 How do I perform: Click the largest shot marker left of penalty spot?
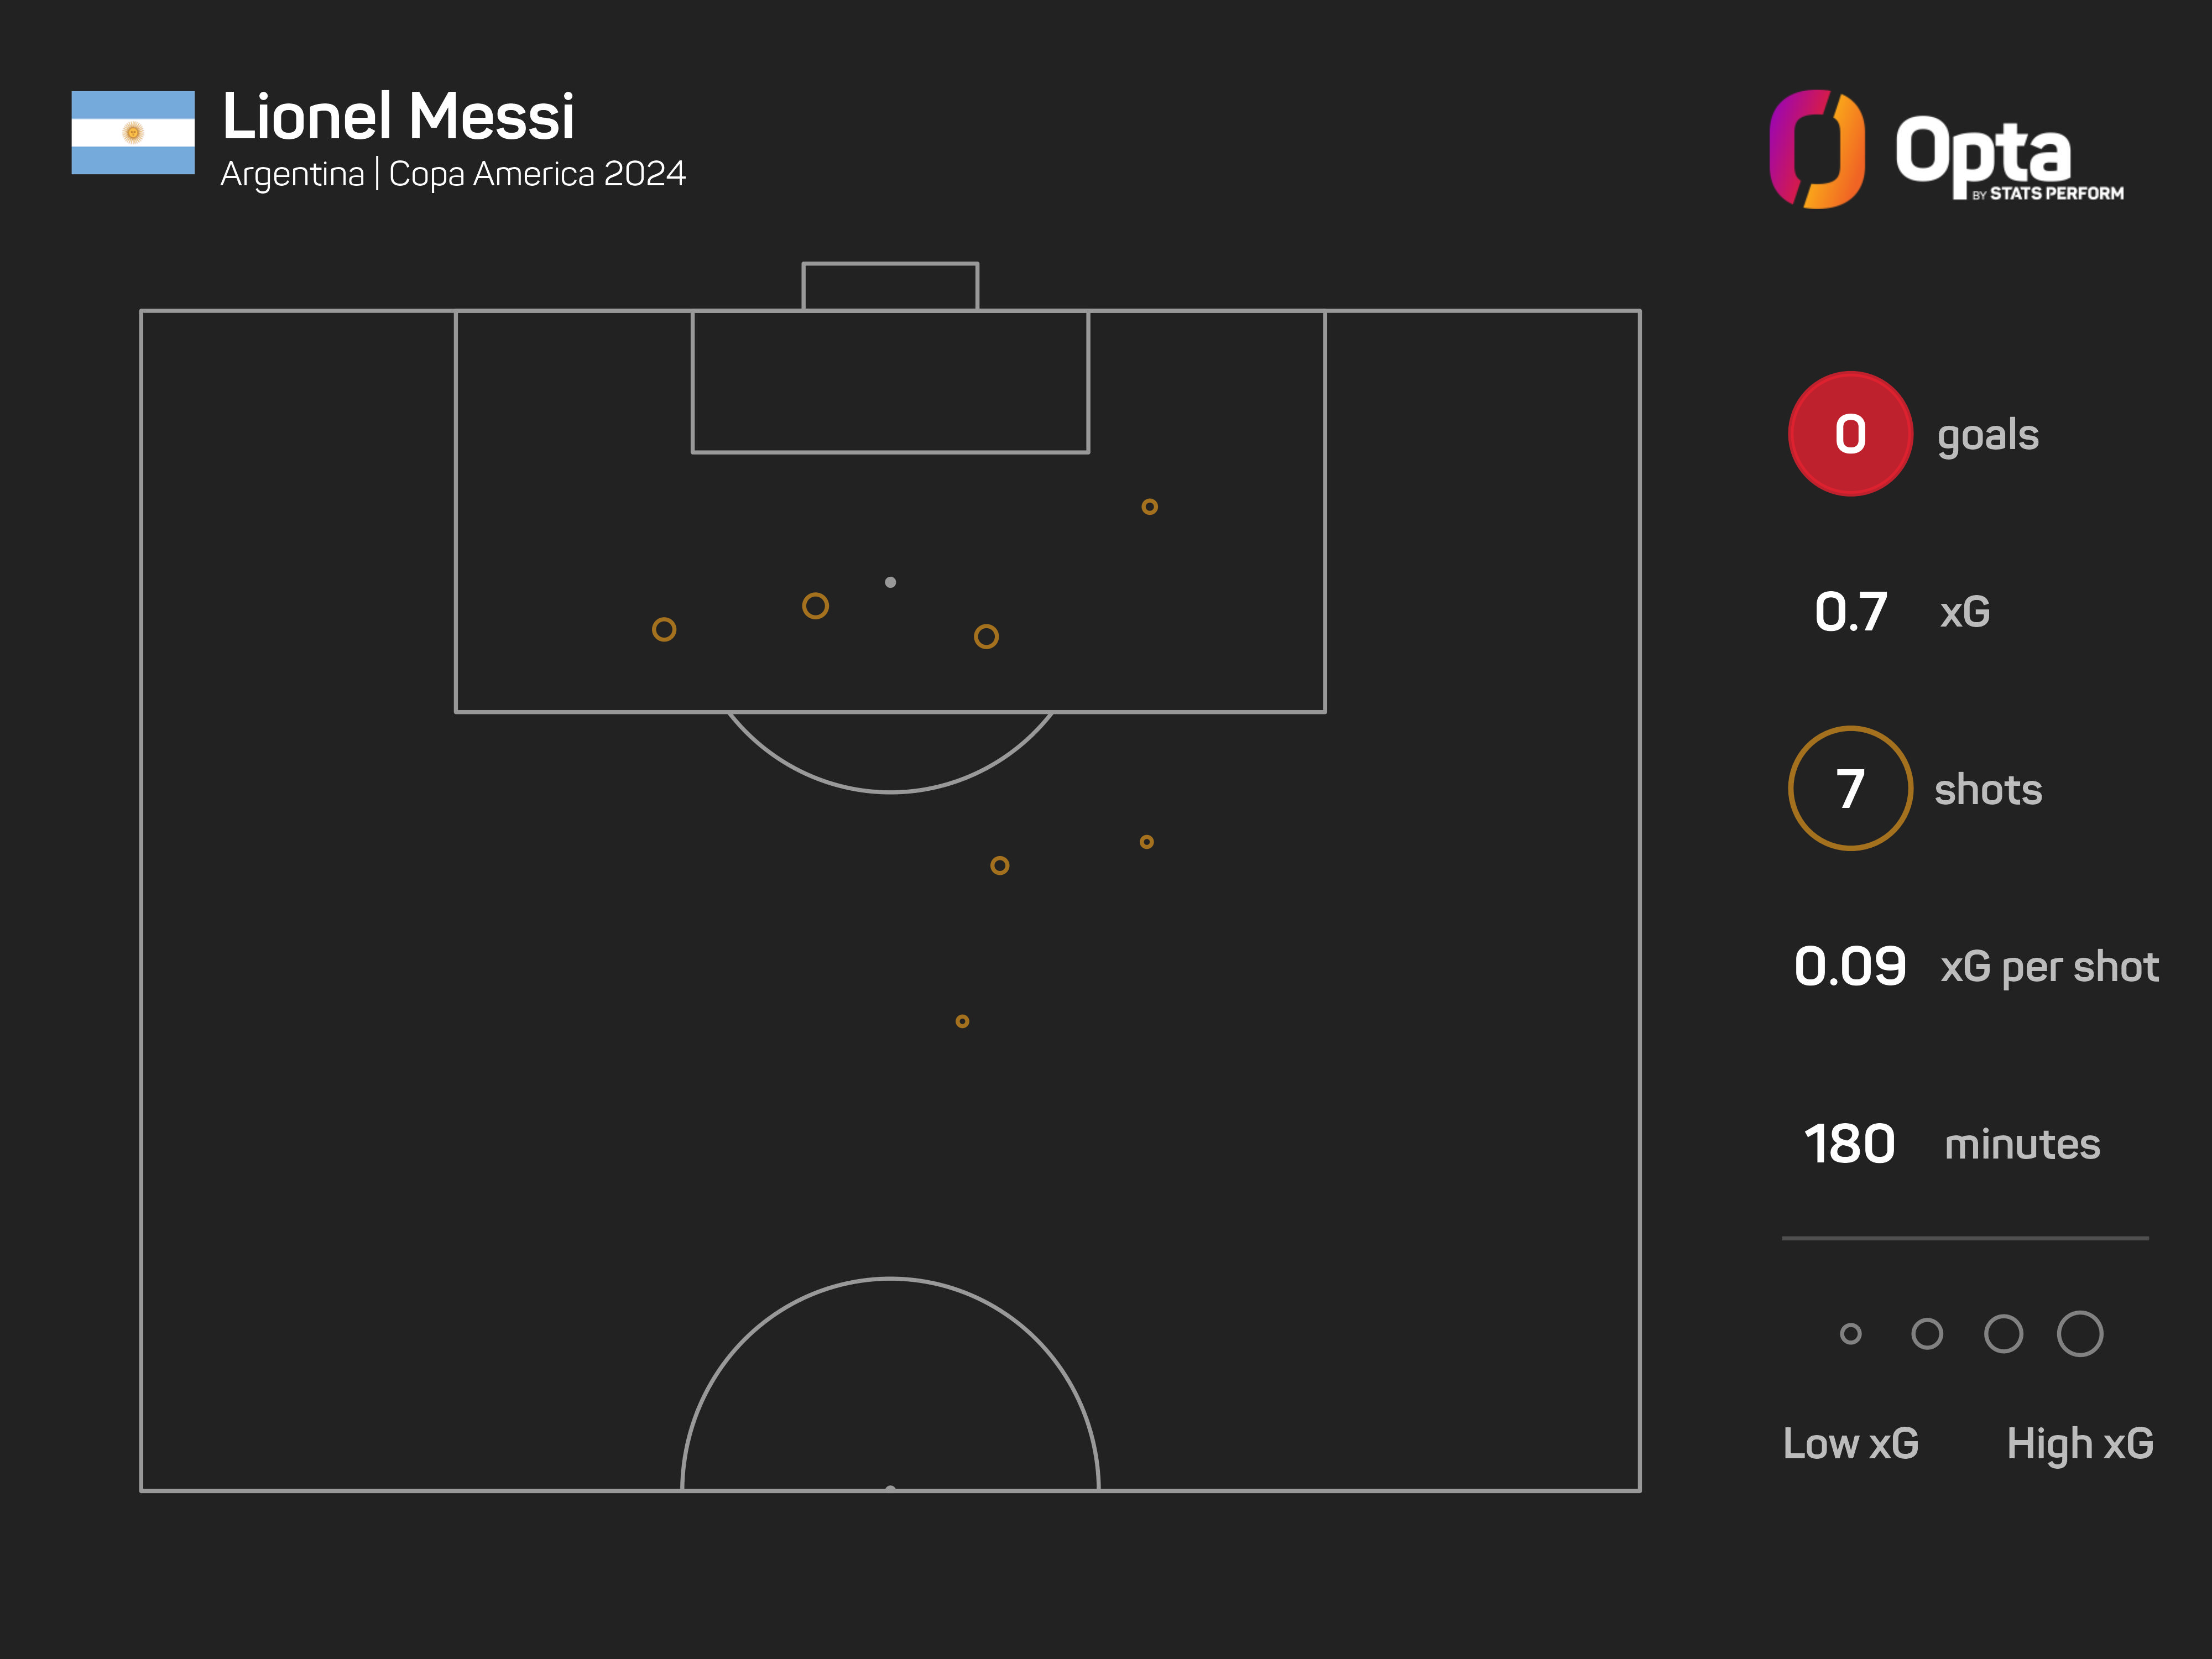point(815,606)
